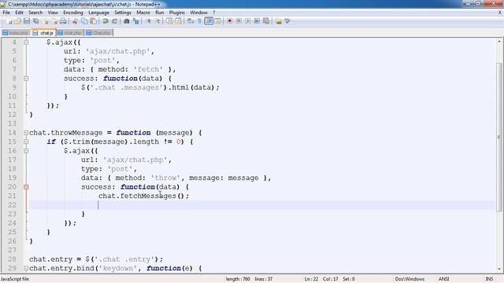
Task: Toggle the indent guide button
Action: pyautogui.click(x=209, y=21)
